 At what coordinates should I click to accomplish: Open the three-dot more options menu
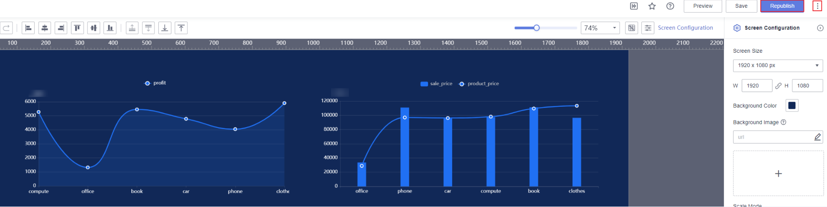coord(817,6)
